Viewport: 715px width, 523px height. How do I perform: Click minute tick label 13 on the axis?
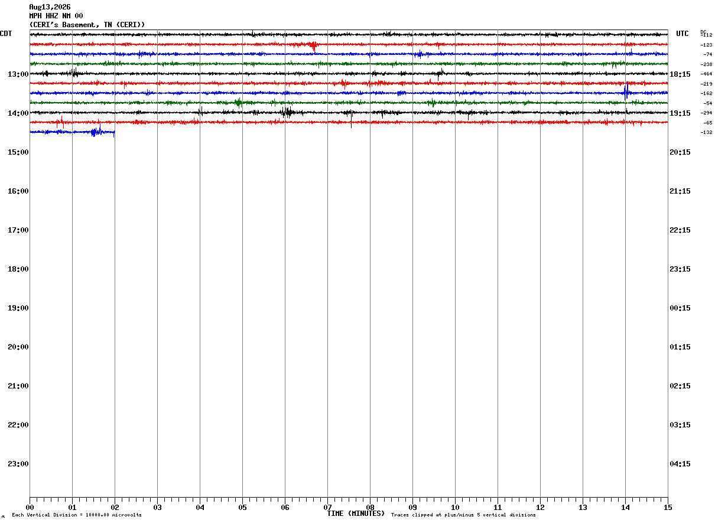583,508
